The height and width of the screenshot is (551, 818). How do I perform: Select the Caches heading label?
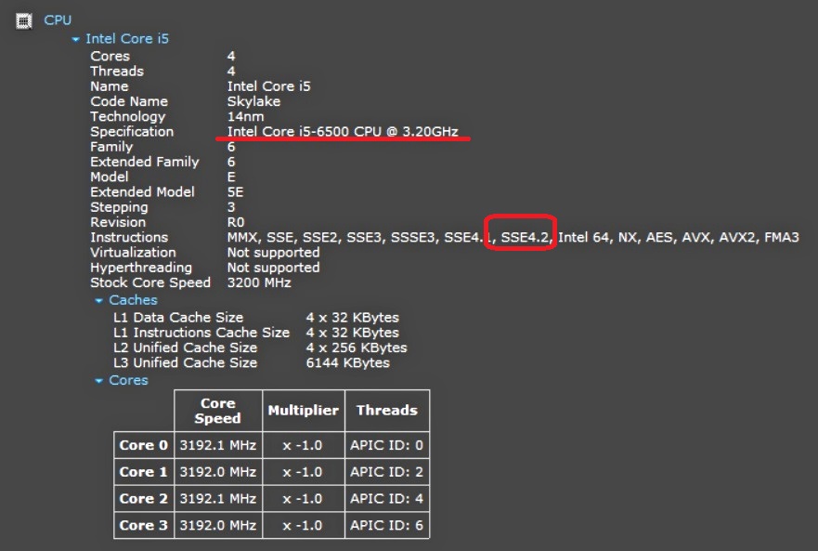click(x=133, y=300)
